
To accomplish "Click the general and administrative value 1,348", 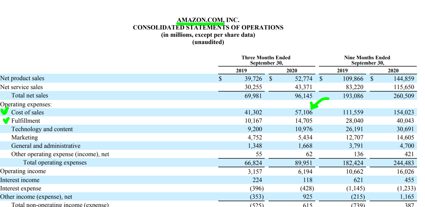I will 255,146.
